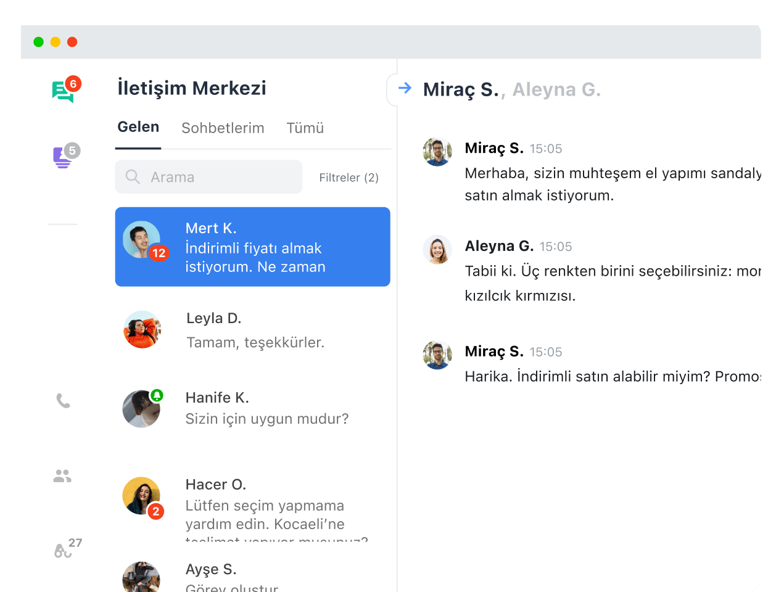This screenshot has height=592, width=776.
Task: Click Hanife K.'s avatar with green bell
Action: point(141,409)
